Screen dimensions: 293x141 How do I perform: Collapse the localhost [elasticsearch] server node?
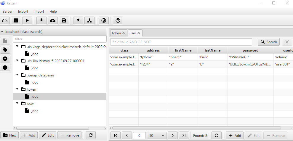click(x=2, y=32)
